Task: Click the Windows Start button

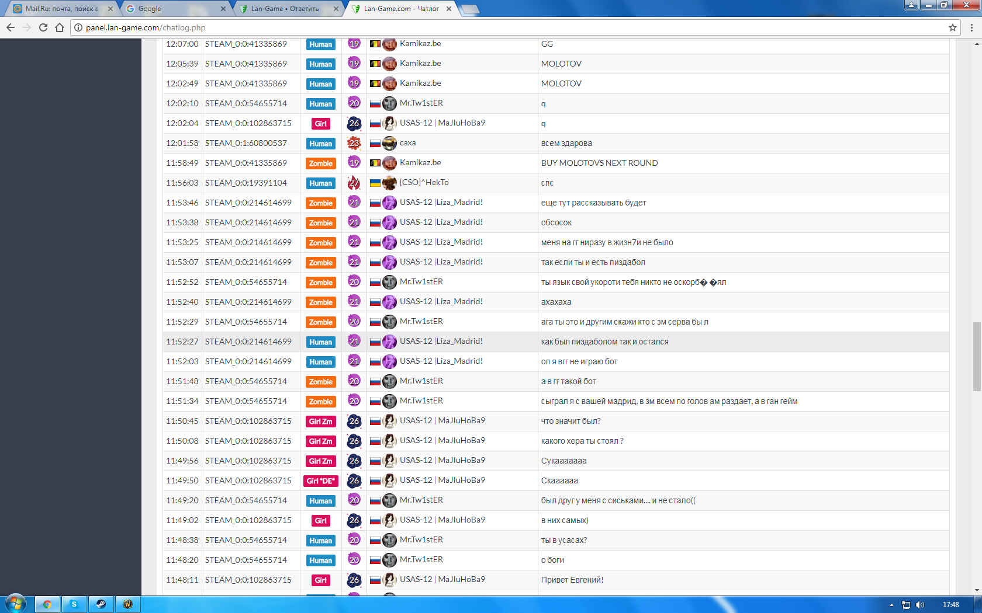Action: coord(16,604)
